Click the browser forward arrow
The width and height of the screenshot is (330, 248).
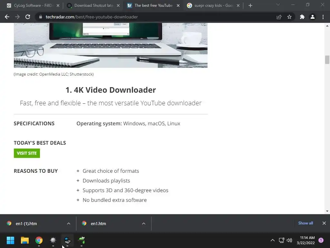click(17, 17)
